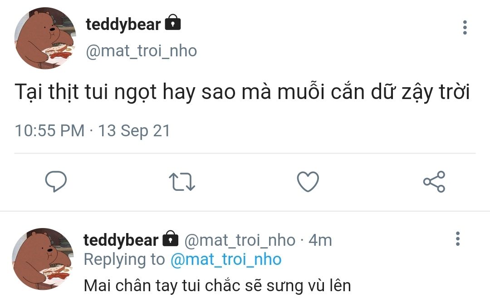Open the reply starting with "Mai chân tay"
490x303 pixels.
(217, 285)
